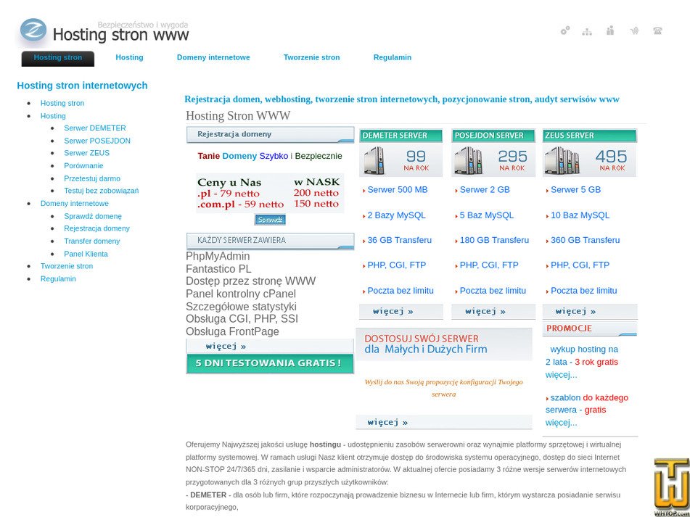The height and width of the screenshot is (517, 690).
Task: Switch to the Domeny internetowe menu tab
Action: tap(213, 57)
